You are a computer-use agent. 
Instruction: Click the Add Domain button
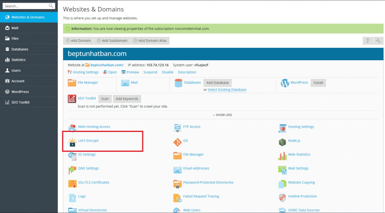79,41
